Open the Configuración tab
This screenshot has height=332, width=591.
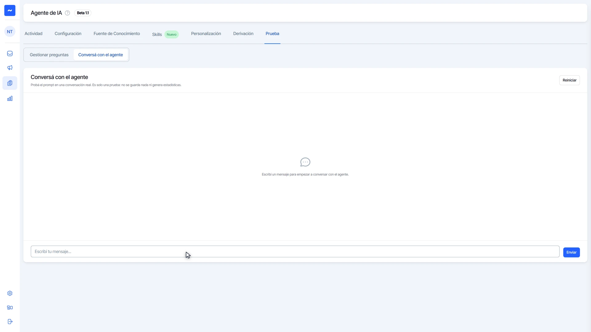point(68,34)
